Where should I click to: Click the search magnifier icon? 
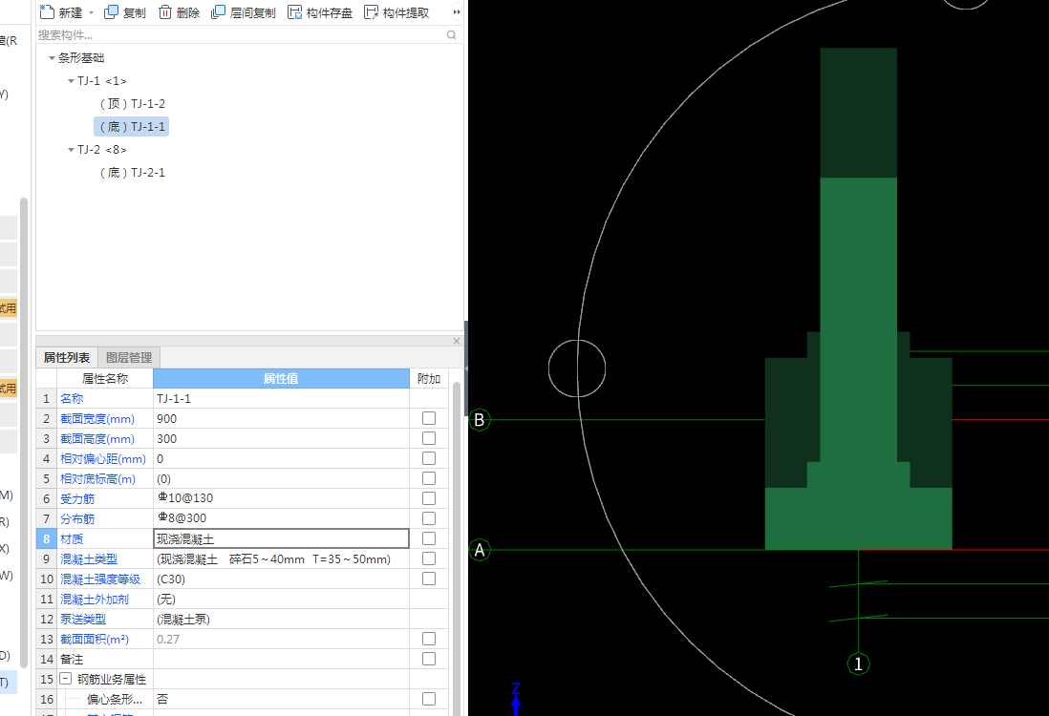(x=452, y=34)
